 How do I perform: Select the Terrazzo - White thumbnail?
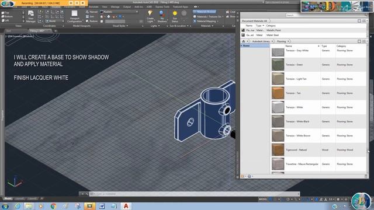pyautogui.click(x=278, y=107)
